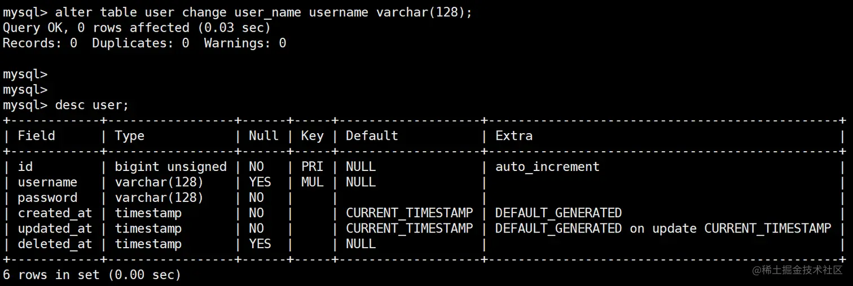This screenshot has width=853, height=286.
Task: Click the '6 rows in set' result line
Action: (x=92, y=275)
